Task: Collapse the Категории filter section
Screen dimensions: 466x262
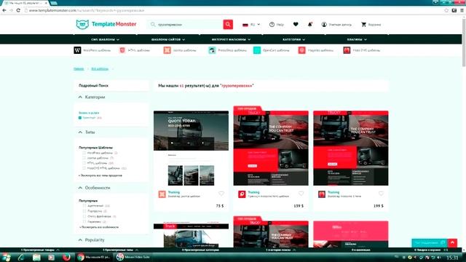Action: pyautogui.click(x=80, y=97)
